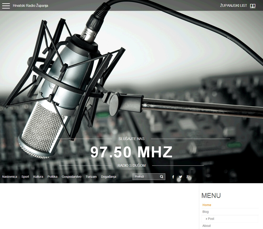Open the Turizam section
263x229 pixels.
coord(91,177)
